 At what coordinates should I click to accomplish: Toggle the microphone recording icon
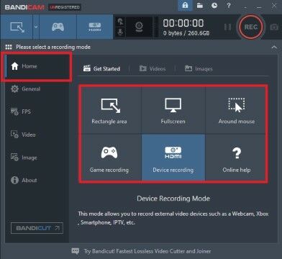(x=120, y=32)
